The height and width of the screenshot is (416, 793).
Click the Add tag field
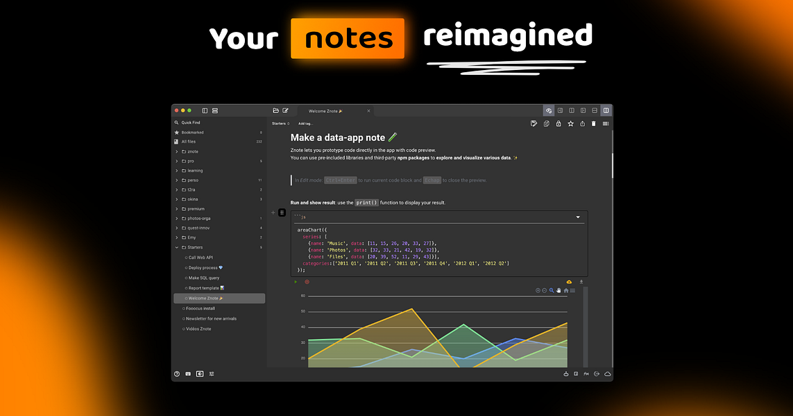click(x=305, y=124)
